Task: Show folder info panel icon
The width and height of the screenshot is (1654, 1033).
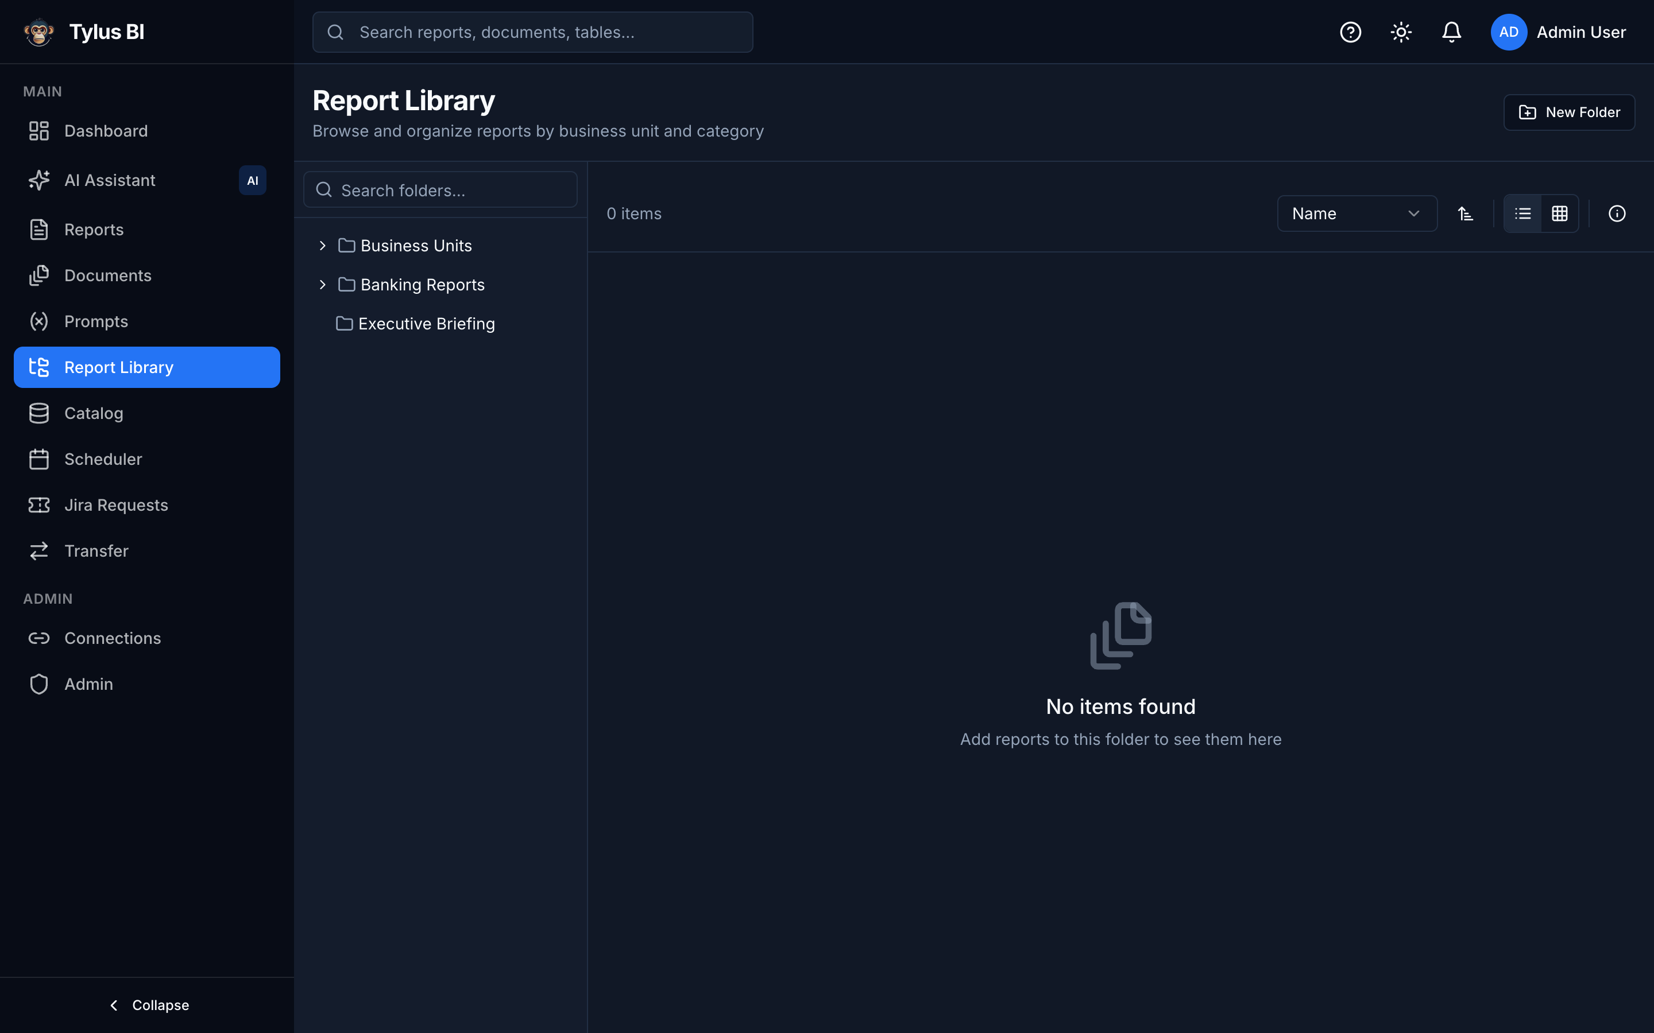Action: coord(1617,214)
